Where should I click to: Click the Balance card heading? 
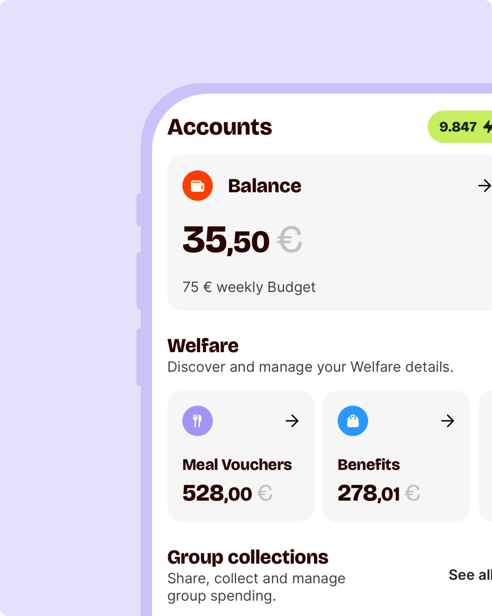tap(264, 186)
